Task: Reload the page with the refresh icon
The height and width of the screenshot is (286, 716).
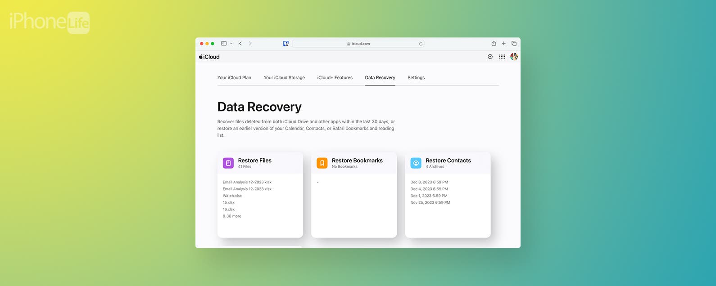Action: coord(421,44)
